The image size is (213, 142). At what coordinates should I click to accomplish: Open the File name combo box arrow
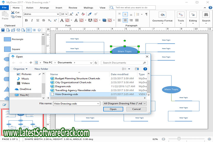98,104
